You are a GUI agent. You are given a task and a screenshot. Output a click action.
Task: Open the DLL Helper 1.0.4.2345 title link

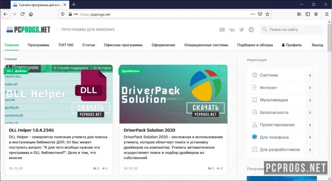pyautogui.click(x=32, y=130)
